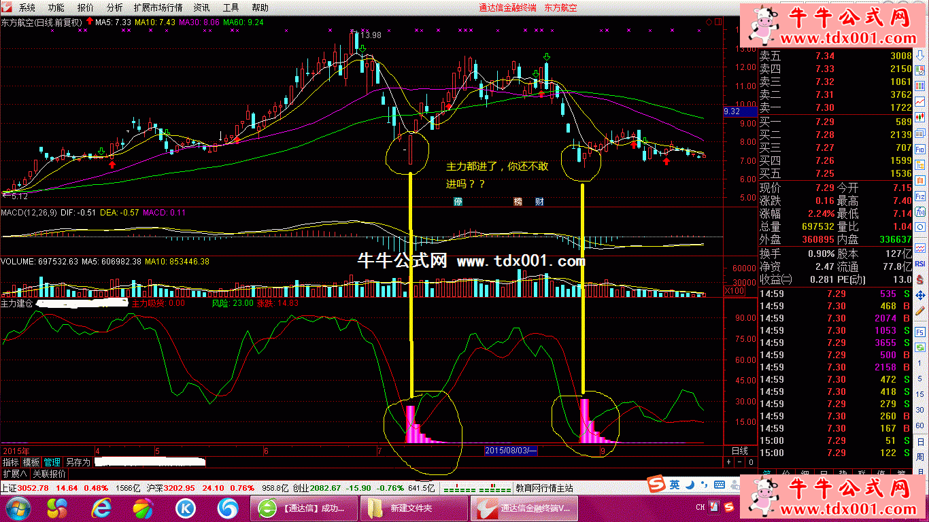Click the yellow tree-structure icon
The height and width of the screenshot is (522, 929).
tap(920, 165)
